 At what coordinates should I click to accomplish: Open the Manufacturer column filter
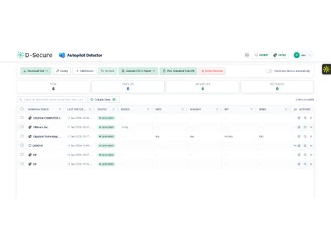[60, 109]
